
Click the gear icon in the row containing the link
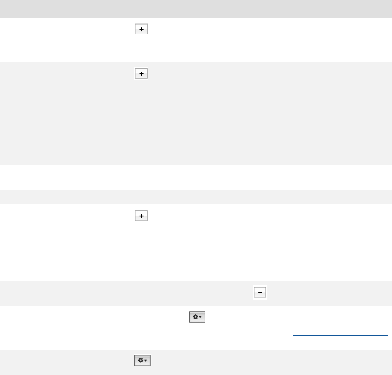coord(195,318)
